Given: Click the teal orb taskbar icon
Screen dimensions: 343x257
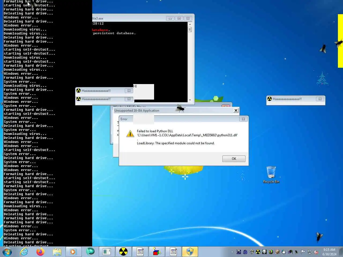Looking at the screenshot, I should pyautogui.click(x=90, y=252).
